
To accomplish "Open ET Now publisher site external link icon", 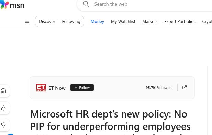I will [185, 87].
